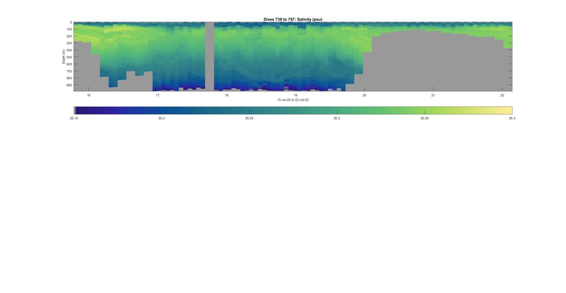
Task: Click the teal middle of the salinity colorbar
Action: click(293, 110)
